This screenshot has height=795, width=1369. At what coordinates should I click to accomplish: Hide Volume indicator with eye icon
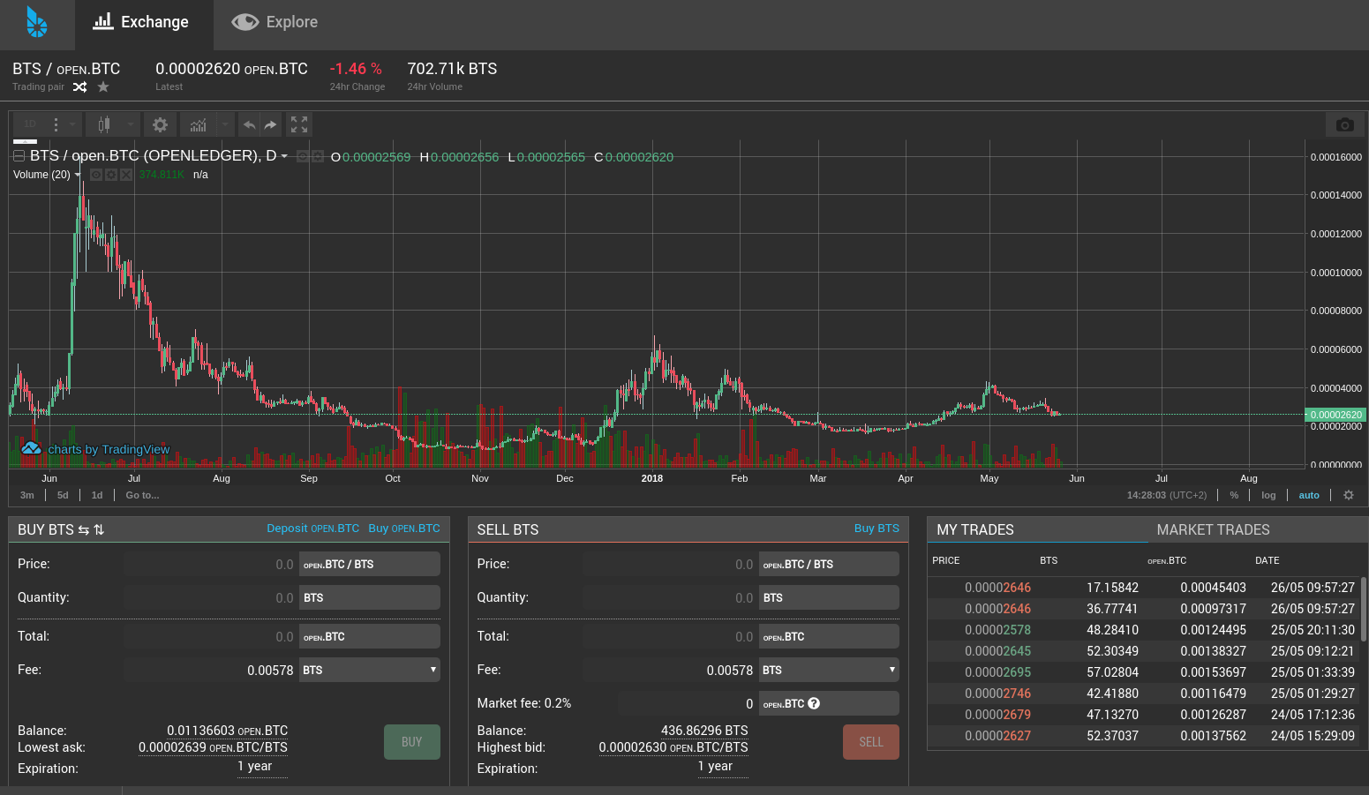click(x=96, y=175)
